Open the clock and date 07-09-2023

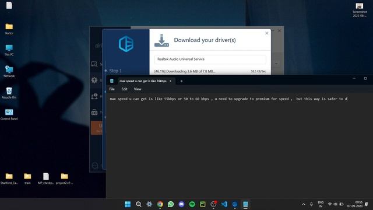pyautogui.click(x=355, y=204)
